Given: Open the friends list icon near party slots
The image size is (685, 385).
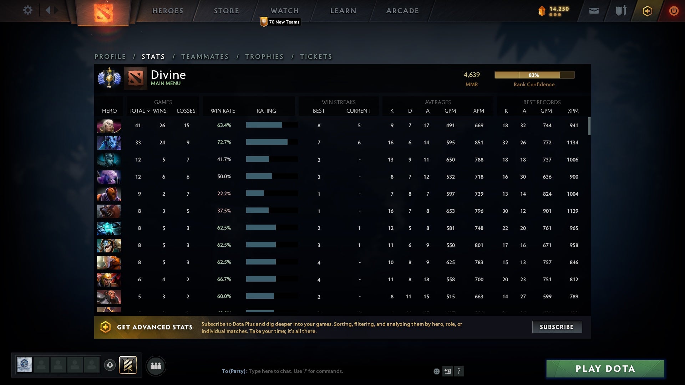Looking at the screenshot, I should (156, 366).
